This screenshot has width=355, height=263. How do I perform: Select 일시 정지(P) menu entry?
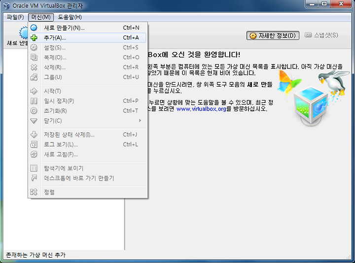87,101
